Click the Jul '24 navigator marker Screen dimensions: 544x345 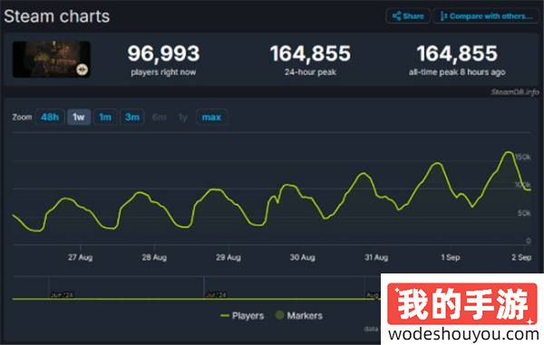pos(217,295)
